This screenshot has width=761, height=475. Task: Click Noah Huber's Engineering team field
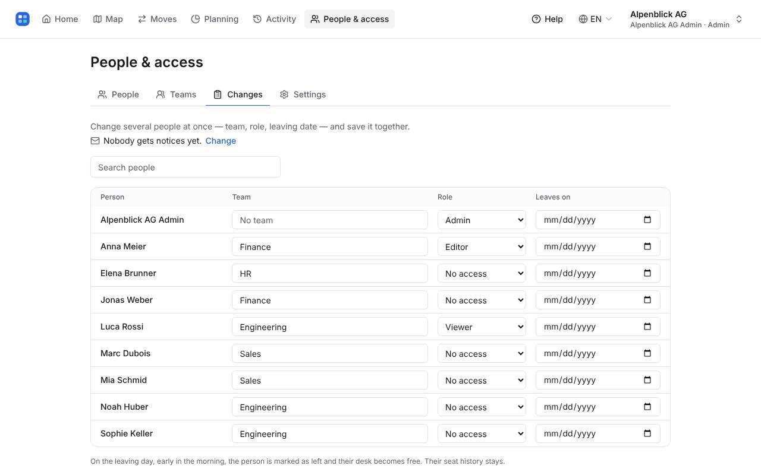330,407
